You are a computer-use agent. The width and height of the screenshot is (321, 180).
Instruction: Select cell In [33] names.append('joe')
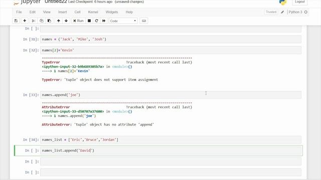tap(171, 95)
